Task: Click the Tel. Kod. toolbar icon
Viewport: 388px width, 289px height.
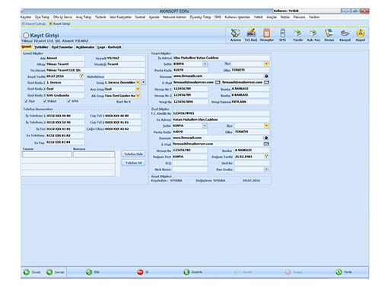Action: (251, 33)
